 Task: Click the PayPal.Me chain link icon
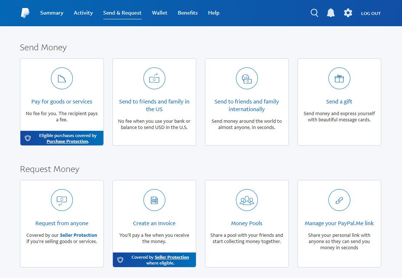coord(339,200)
